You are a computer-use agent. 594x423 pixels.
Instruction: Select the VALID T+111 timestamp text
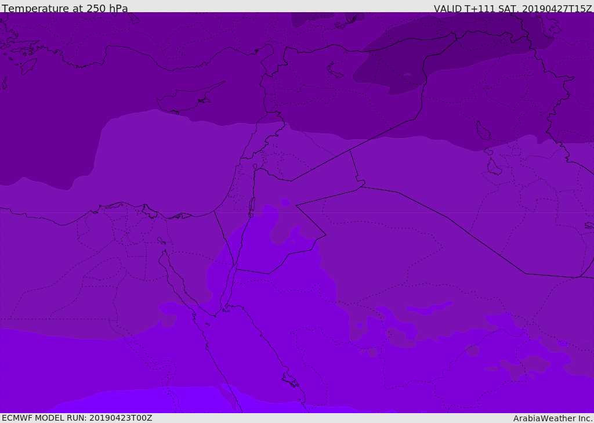click(x=513, y=9)
